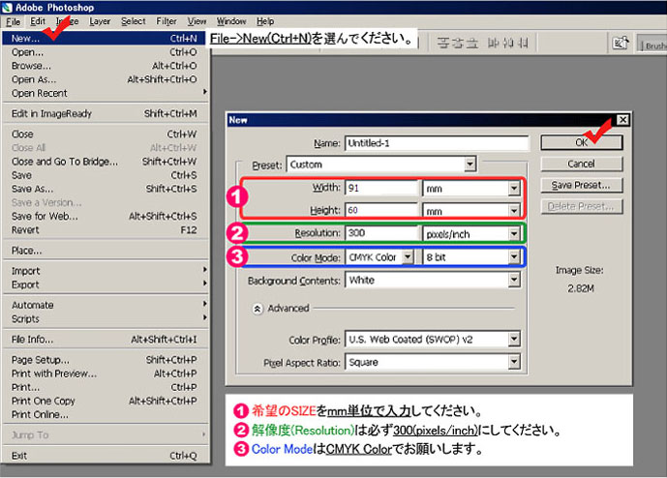The width and height of the screenshot is (667, 478).
Task: Open the Filter menu
Action: [167, 21]
